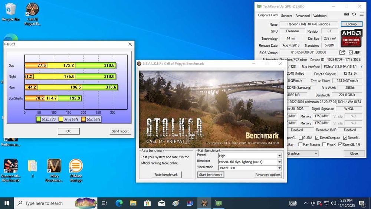Click the Close button in GPU-Z
This screenshot has width=371, height=209.
point(354,153)
